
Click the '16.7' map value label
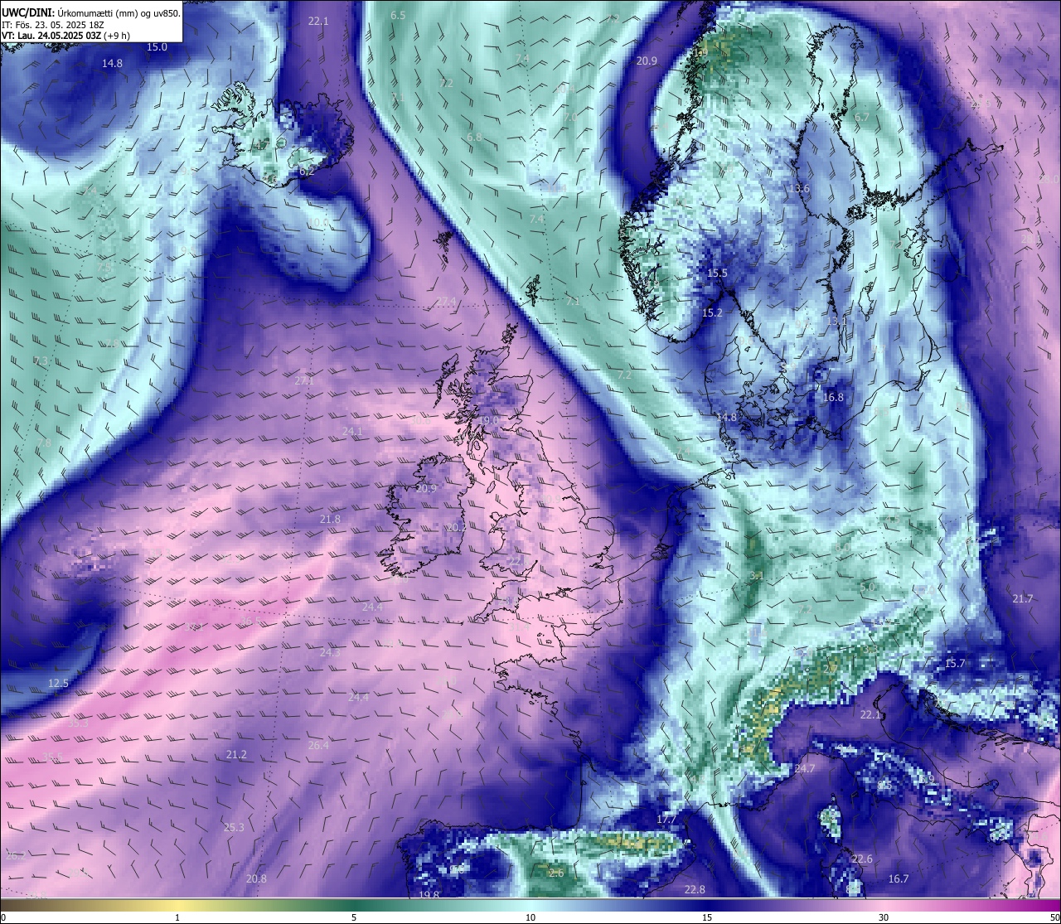point(899,879)
